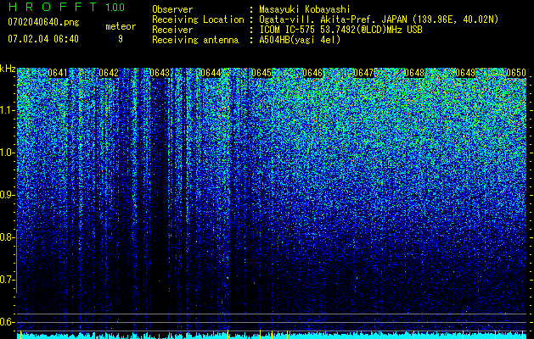Select the A504HB(yagi 4el) antenna text
Viewport: 534px width, 339px height.
click(x=300, y=40)
